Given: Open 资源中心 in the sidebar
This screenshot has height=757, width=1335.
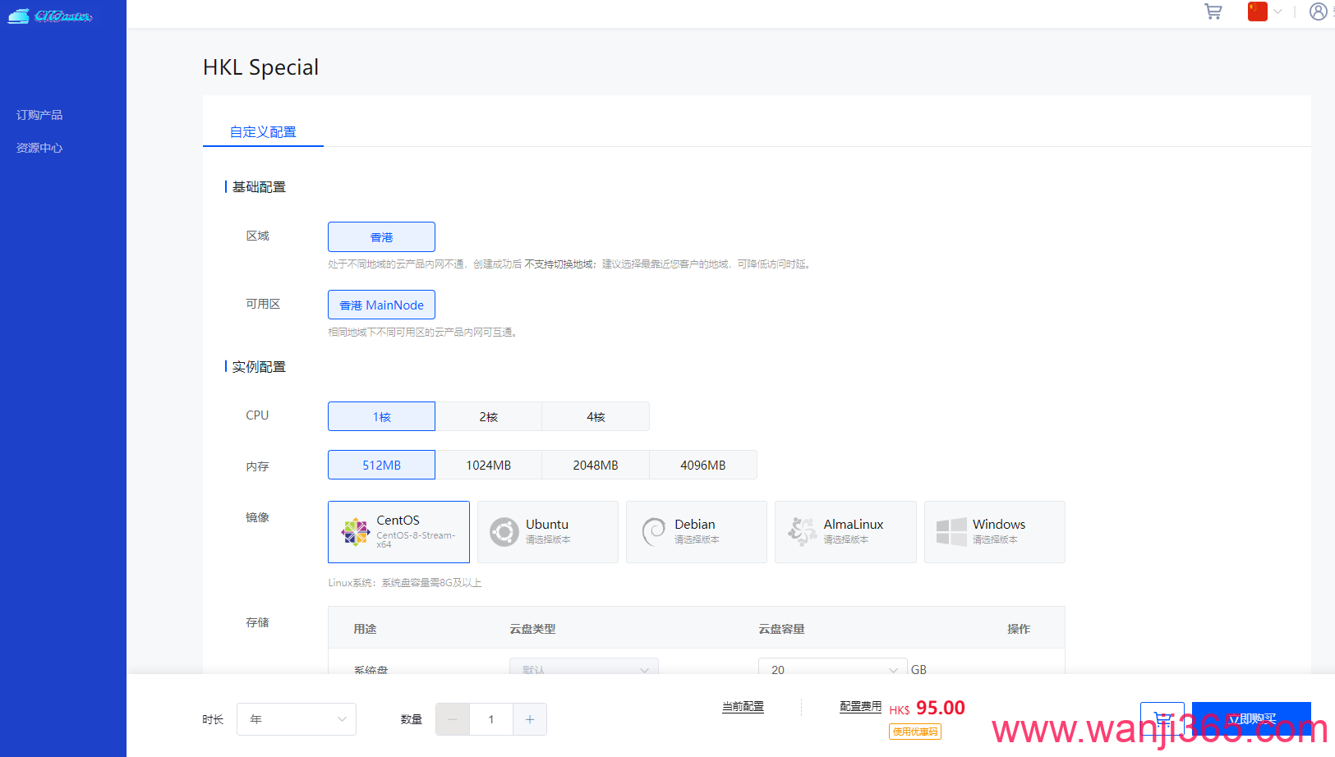Looking at the screenshot, I should click(39, 148).
